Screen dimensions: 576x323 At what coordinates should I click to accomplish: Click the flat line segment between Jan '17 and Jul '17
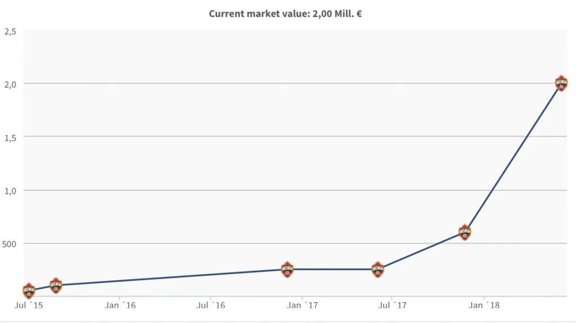click(x=333, y=270)
